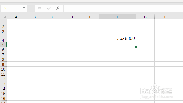183x103 pixels.
Task: Click the selected cell F5
Action: (118, 45)
